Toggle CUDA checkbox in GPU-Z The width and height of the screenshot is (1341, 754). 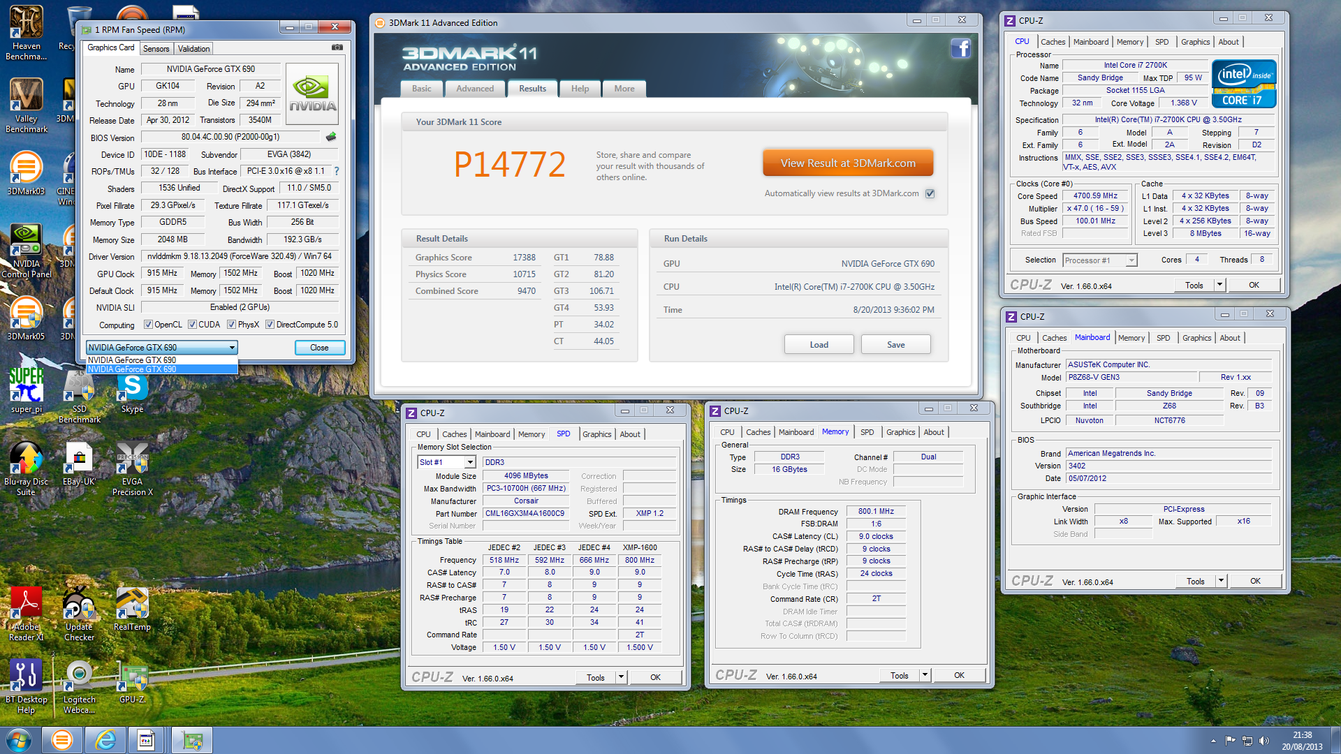pos(192,325)
